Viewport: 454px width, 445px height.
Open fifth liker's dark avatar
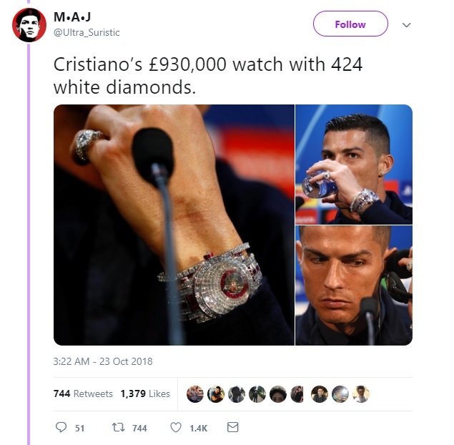(x=278, y=394)
